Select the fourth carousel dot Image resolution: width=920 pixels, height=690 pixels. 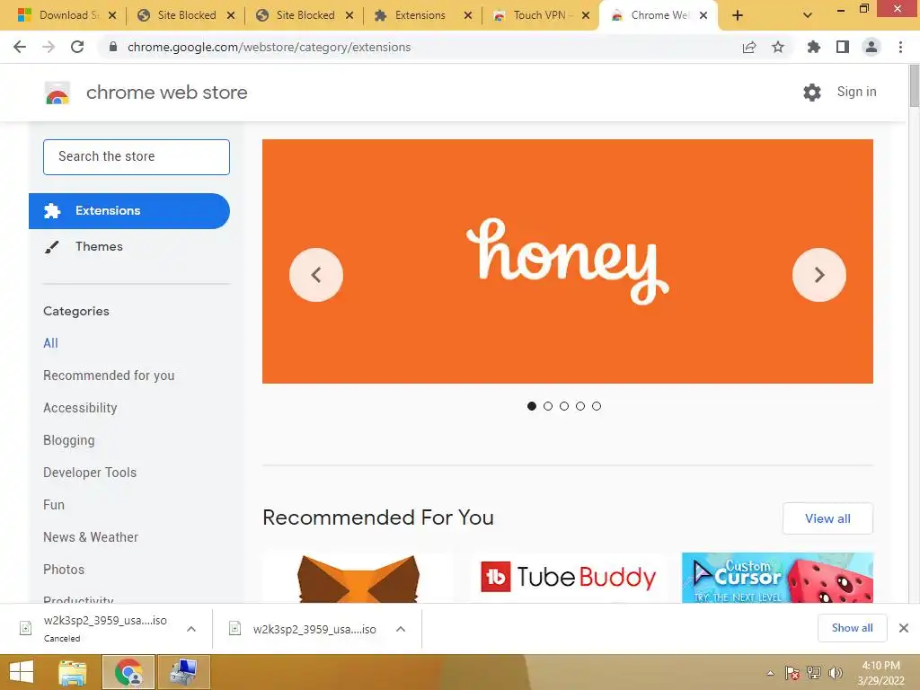pyautogui.click(x=580, y=406)
